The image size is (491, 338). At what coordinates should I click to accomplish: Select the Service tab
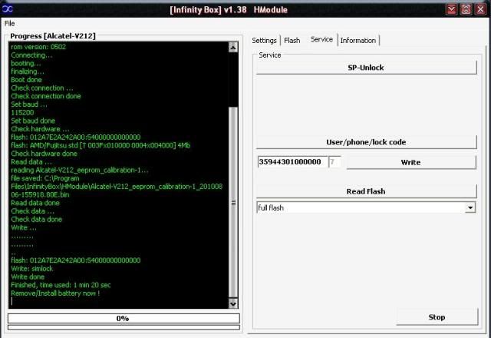(x=321, y=39)
